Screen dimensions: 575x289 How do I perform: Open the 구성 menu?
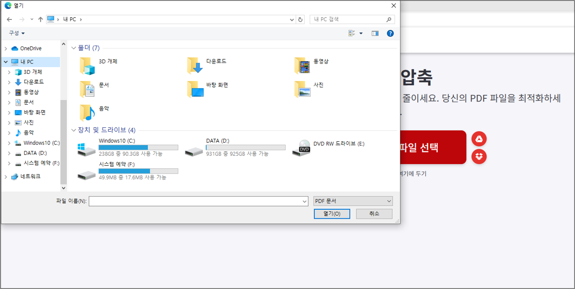point(15,33)
